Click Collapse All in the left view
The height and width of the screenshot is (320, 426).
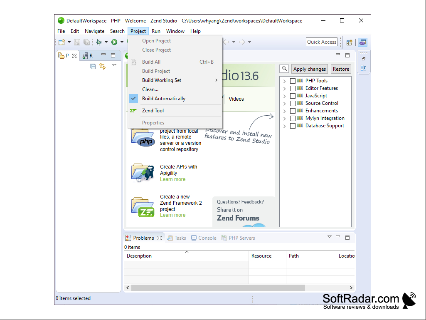[93, 67]
